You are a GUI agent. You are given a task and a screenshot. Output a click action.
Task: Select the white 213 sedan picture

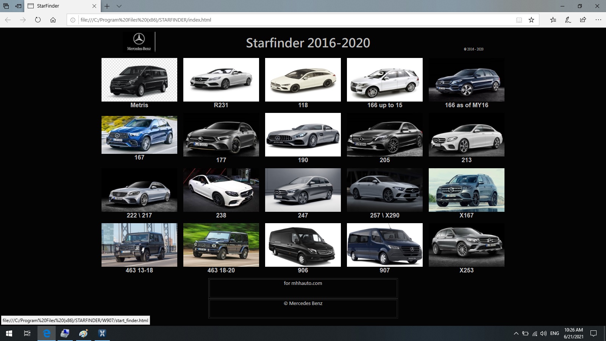click(x=467, y=135)
